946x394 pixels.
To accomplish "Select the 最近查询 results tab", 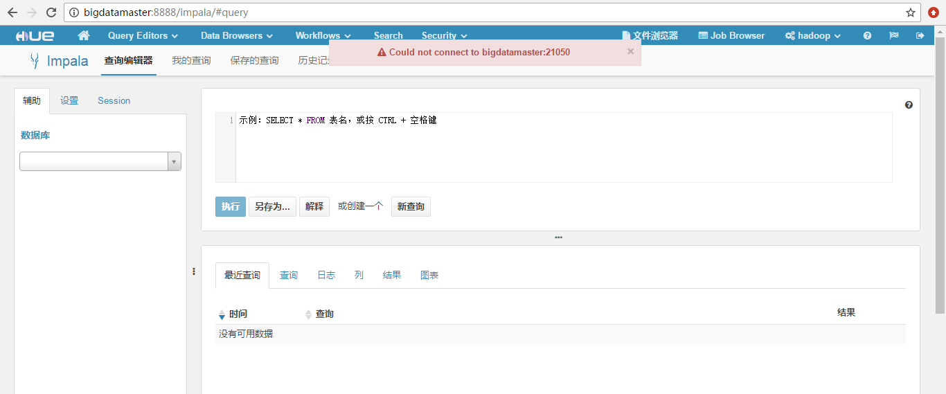I will click(x=242, y=275).
